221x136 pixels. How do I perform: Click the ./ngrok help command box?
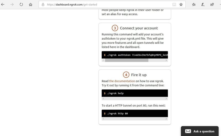coord(135,93)
